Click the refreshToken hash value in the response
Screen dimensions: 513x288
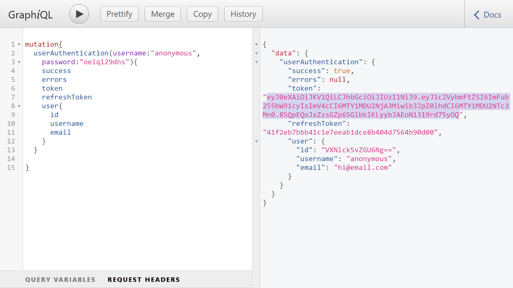point(350,132)
